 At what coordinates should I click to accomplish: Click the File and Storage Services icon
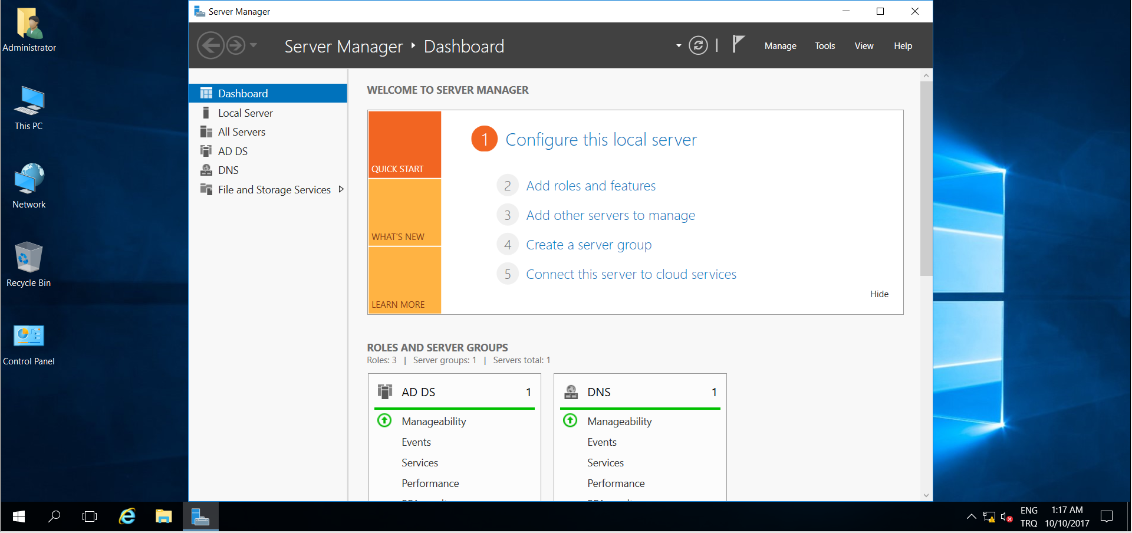pyautogui.click(x=206, y=189)
